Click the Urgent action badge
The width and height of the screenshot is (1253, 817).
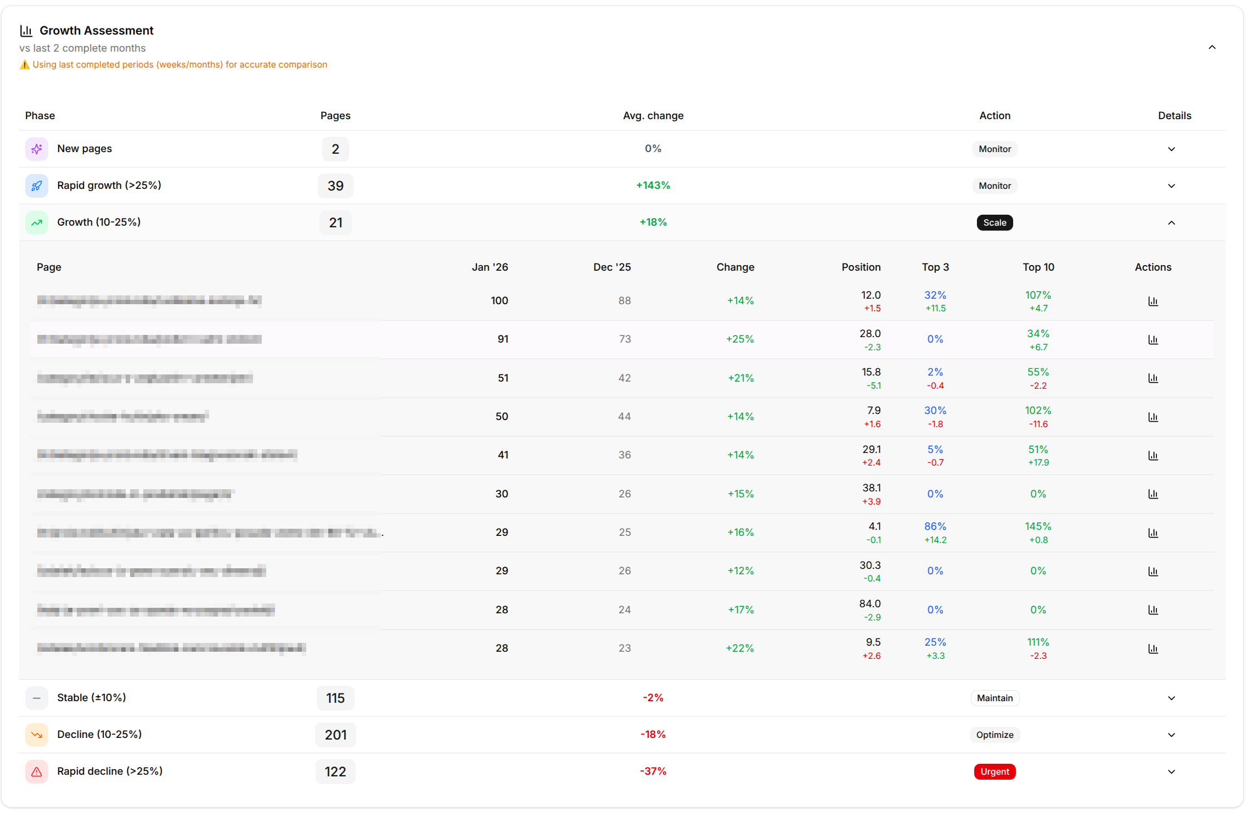(994, 771)
